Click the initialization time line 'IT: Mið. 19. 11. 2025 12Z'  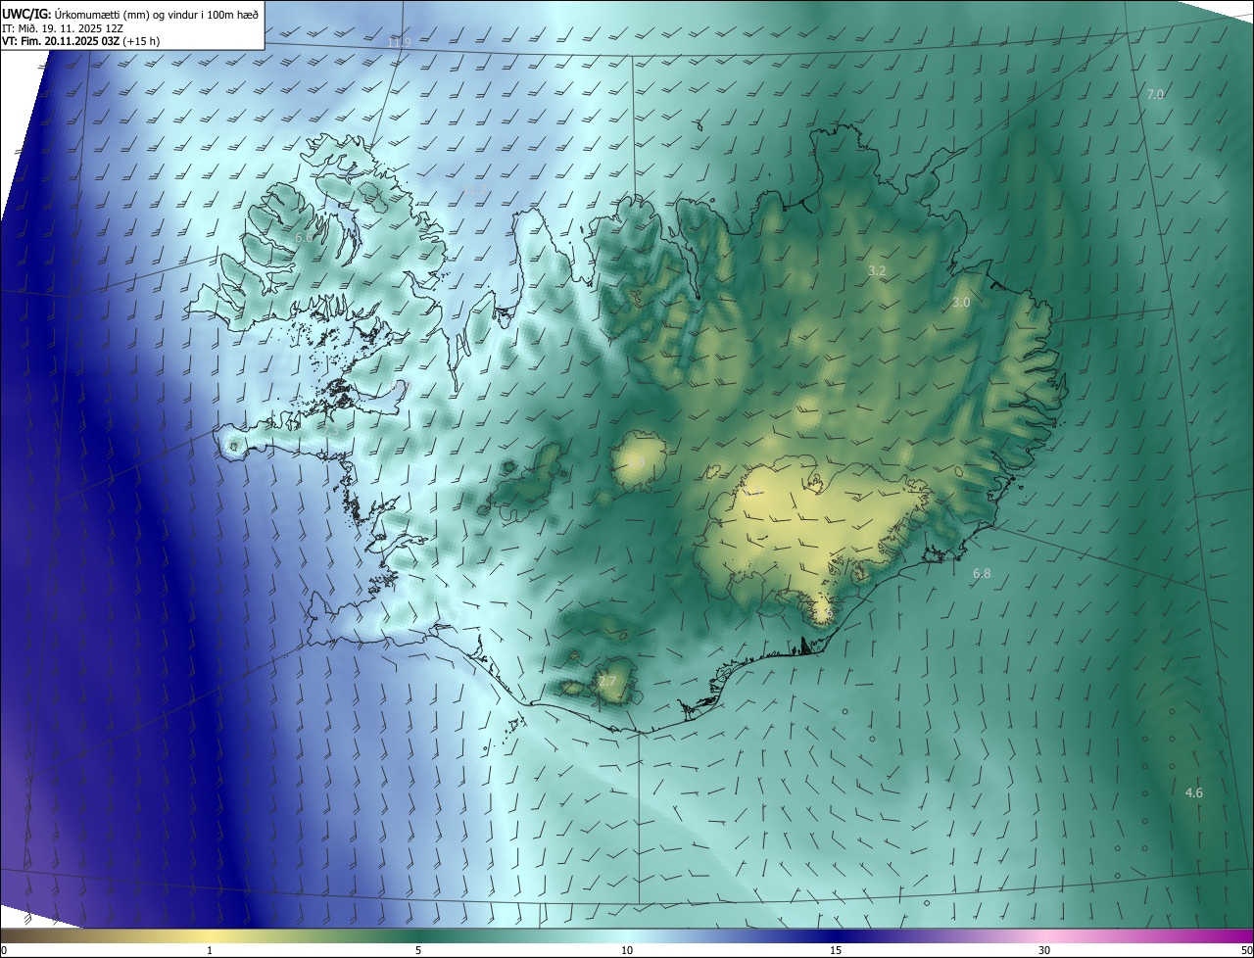(65, 28)
